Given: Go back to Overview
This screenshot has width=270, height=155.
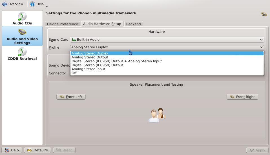Looking at the screenshot, I should tap(12, 4).
